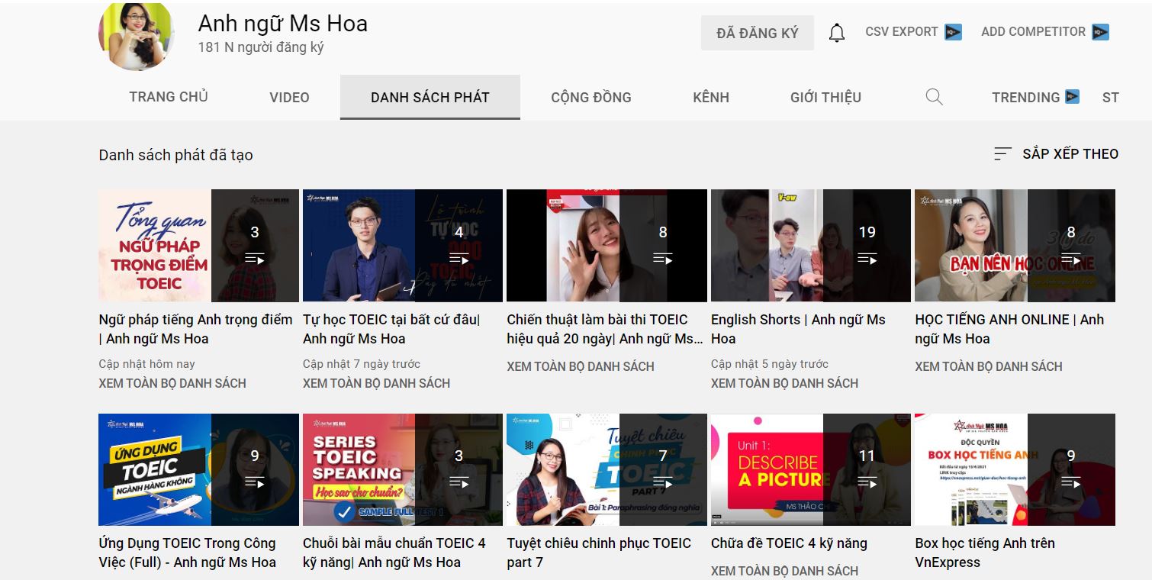Click playlist icon on Tự học TOEIC thumbnail

[459, 259]
